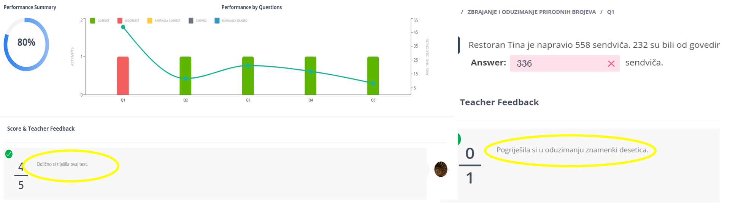Image resolution: width=730 pixels, height=207 pixels.
Task: Toggle the red INCORRECT legend swatch
Action: pos(120,20)
